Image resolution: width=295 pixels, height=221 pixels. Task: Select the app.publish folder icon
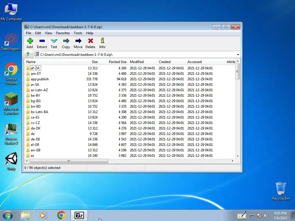tap(28, 79)
